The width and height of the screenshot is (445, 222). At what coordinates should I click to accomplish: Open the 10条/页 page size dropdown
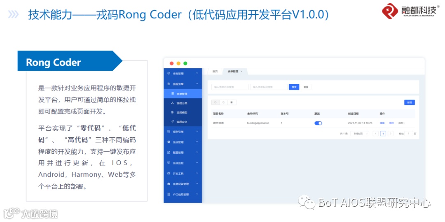coord(360,133)
